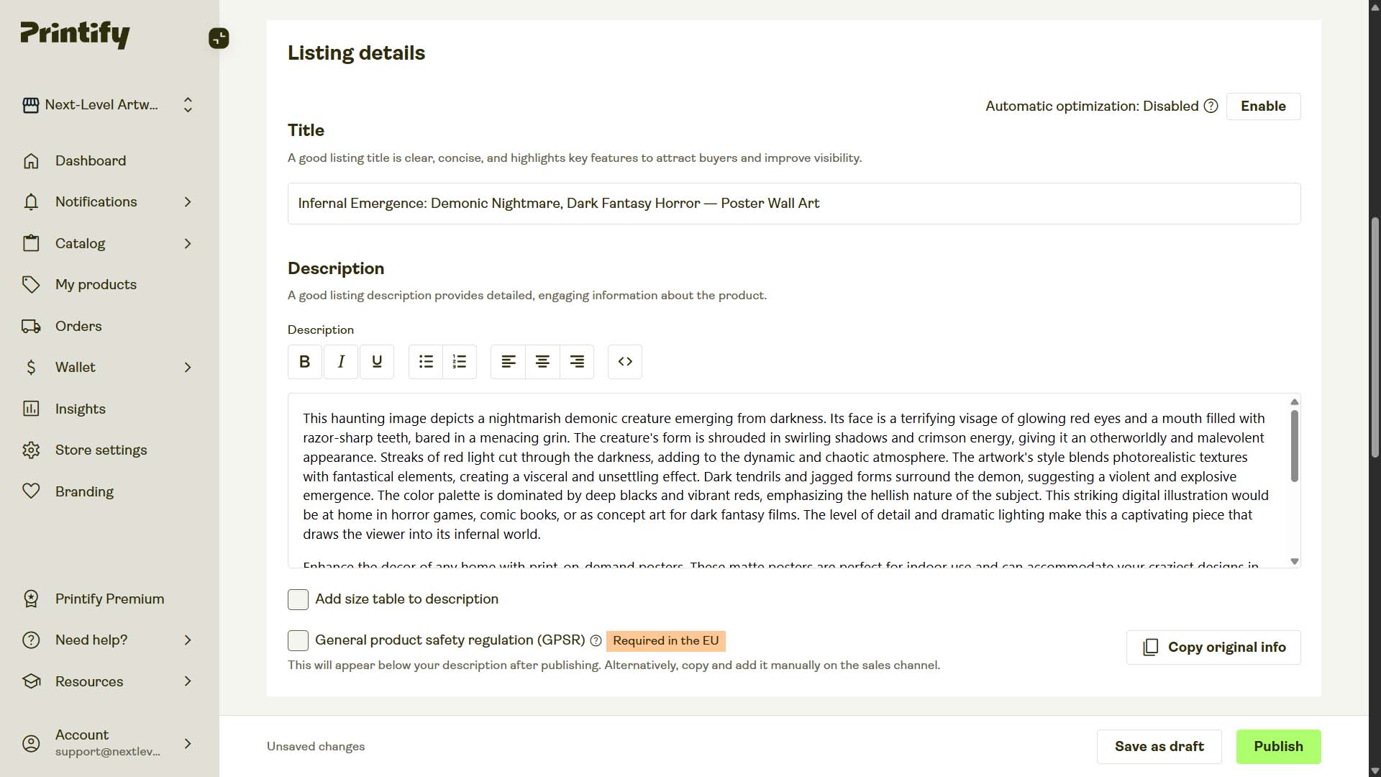Enable the GPSR checkbox
Screen dimensions: 1381x777
click(x=298, y=640)
